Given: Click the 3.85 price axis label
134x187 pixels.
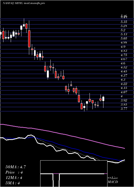Looking at the screenshot, I should click(124, 105).
